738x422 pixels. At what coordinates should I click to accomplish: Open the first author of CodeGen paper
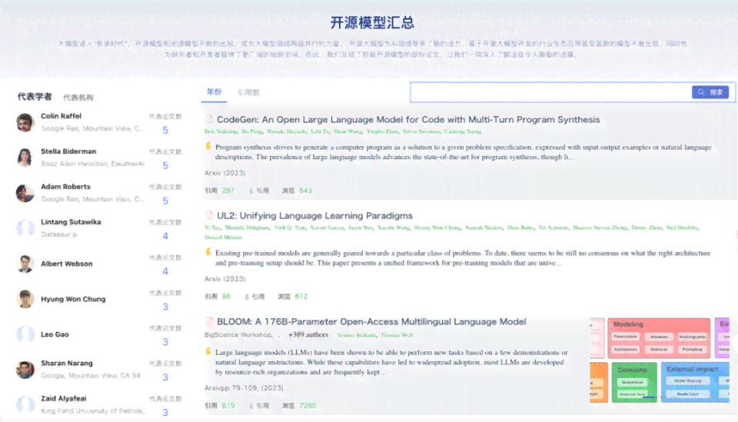[x=221, y=131]
